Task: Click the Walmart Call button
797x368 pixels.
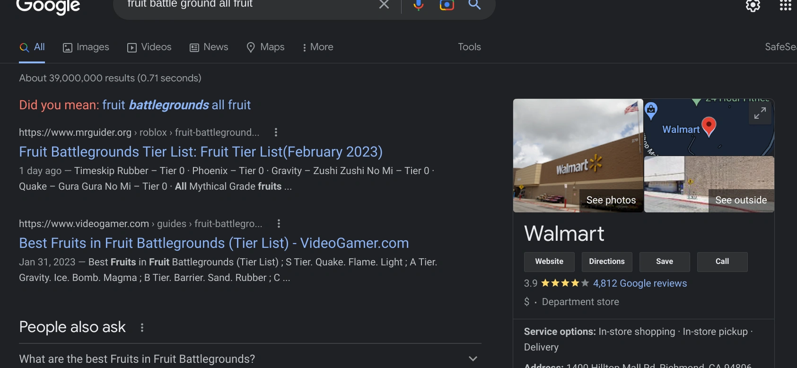Action: [x=722, y=262]
